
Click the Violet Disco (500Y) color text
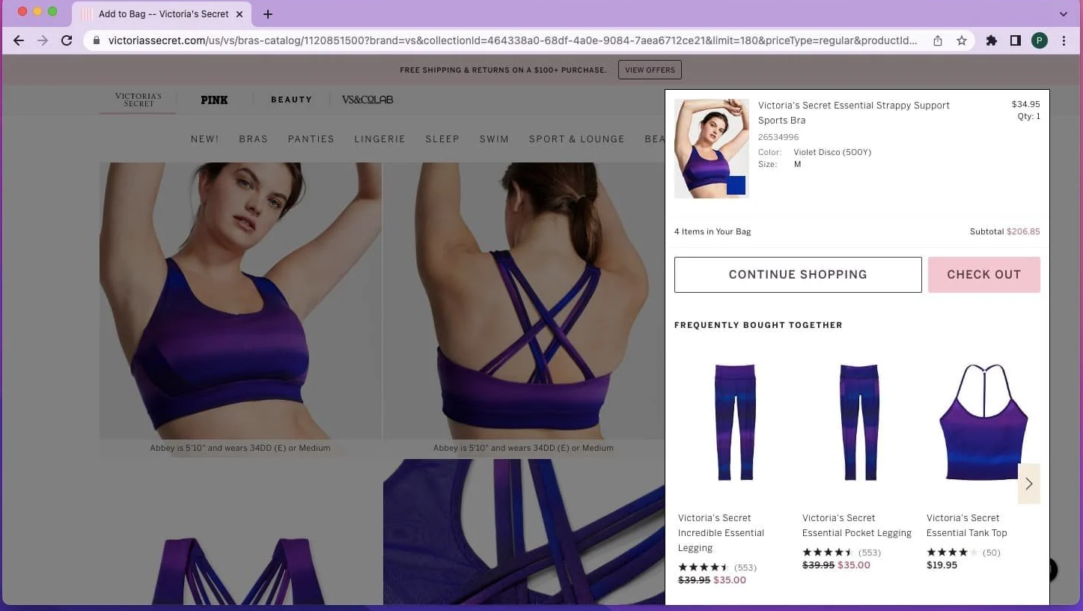pos(832,153)
